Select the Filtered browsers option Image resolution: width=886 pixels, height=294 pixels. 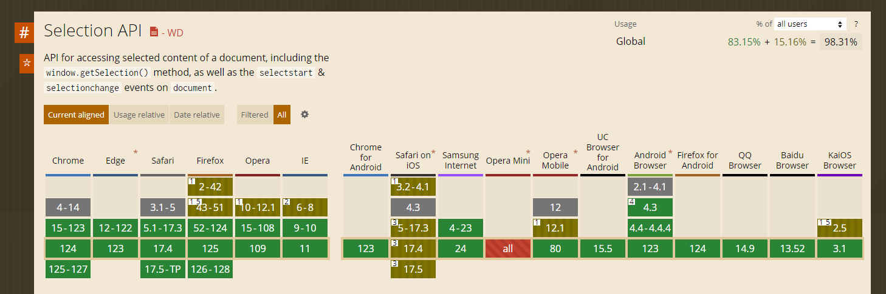(x=255, y=115)
